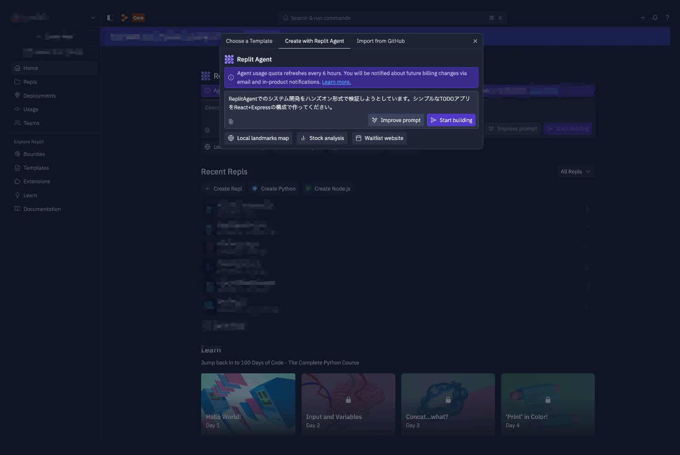Open Import from GitHub tab
The image size is (680, 455).
point(380,41)
